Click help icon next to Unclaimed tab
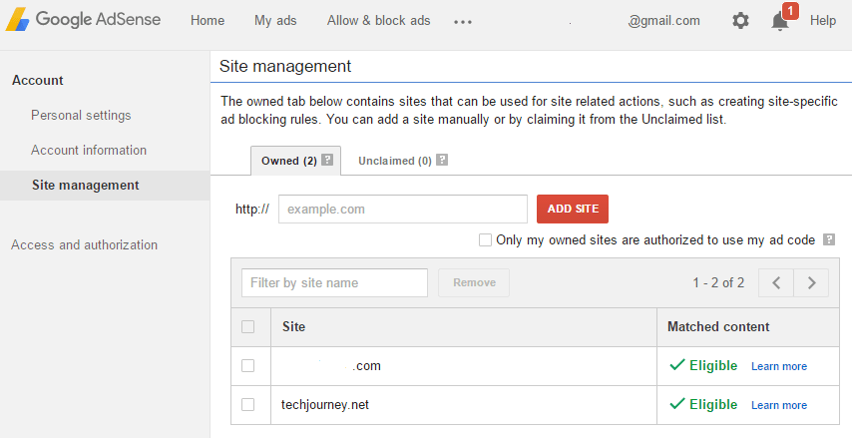Image resolution: width=852 pixels, height=438 pixels. tap(442, 160)
